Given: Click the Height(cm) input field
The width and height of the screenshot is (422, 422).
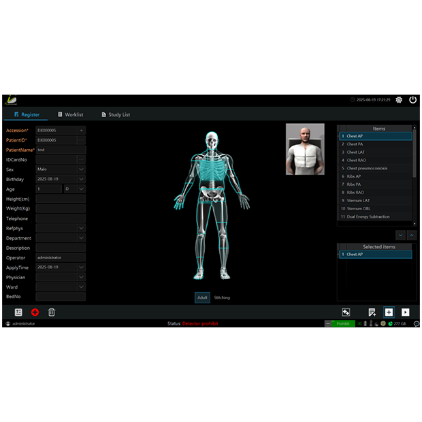Looking at the screenshot, I should pos(61,199).
